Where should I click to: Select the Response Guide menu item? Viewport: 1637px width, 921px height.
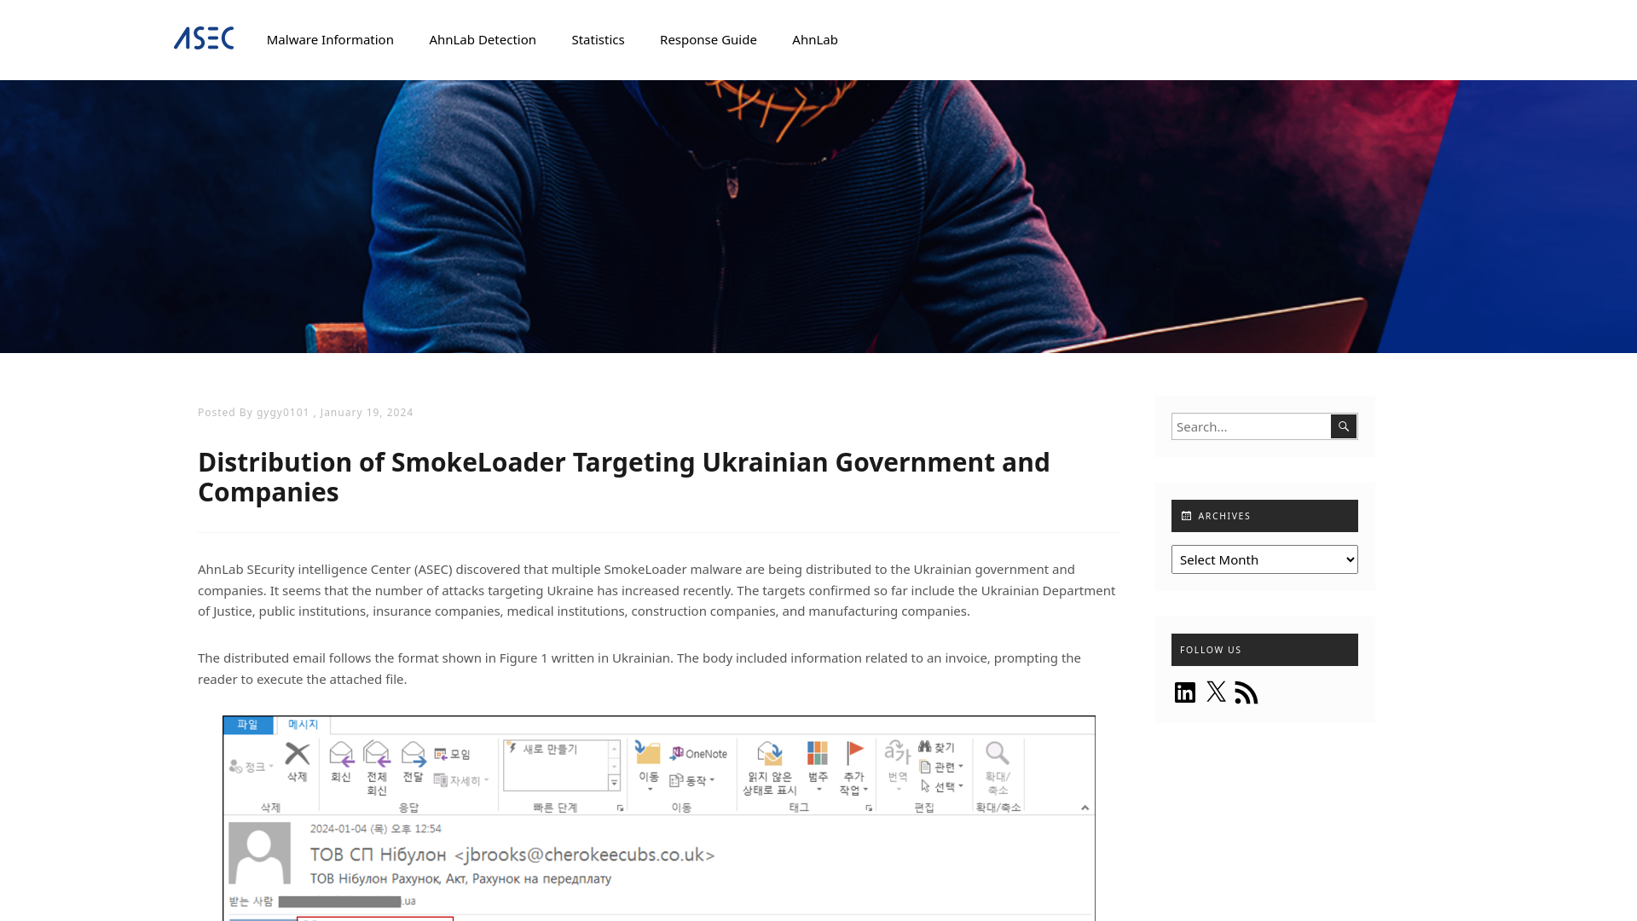[x=707, y=39]
